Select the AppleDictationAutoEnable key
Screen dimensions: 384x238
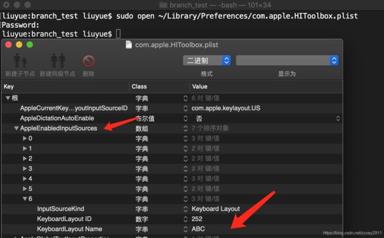(x=57, y=118)
